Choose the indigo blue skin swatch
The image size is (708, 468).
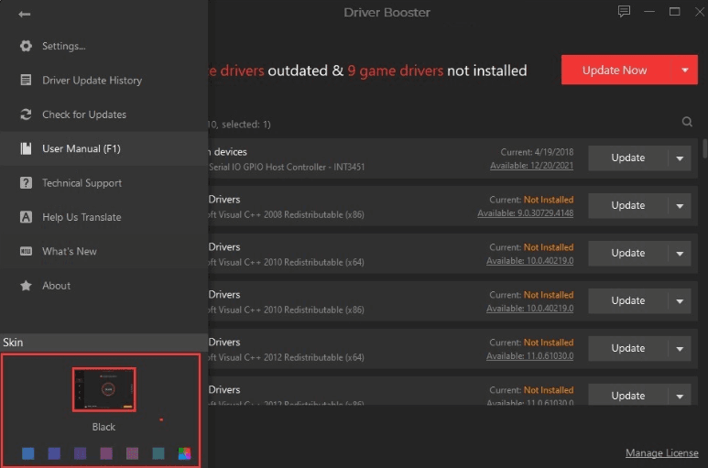pos(54,453)
